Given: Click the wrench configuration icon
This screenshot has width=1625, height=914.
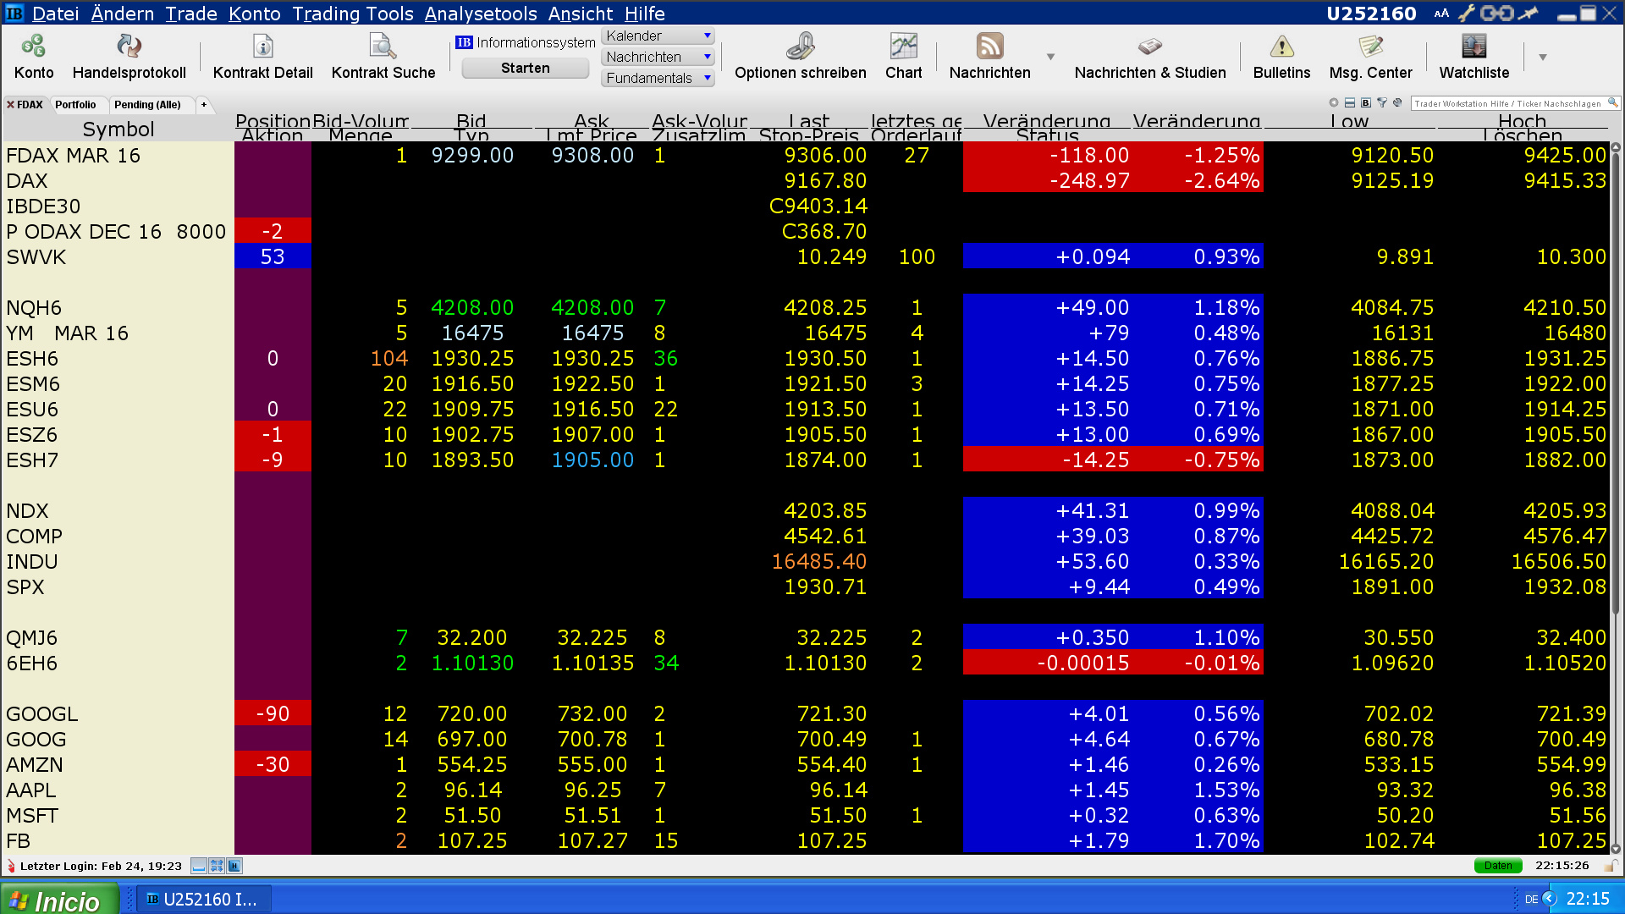Looking at the screenshot, I should click(1466, 13).
